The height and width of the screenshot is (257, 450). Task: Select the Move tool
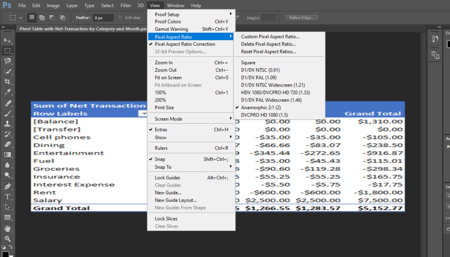click(7, 40)
